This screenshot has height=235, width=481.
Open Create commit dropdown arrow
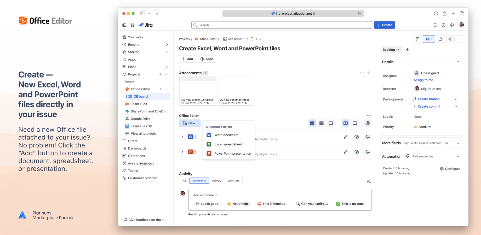pos(456,107)
